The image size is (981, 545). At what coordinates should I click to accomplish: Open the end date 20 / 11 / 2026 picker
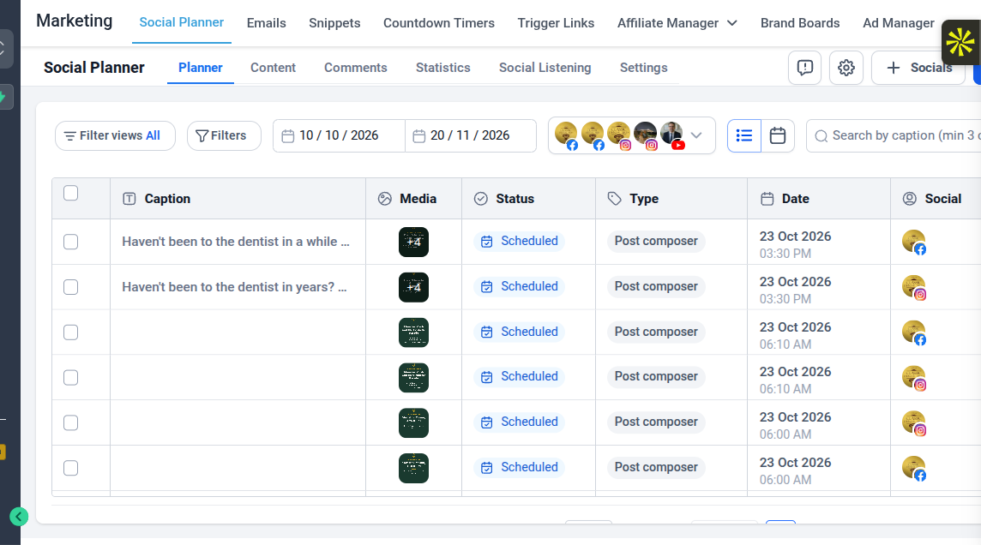click(471, 135)
